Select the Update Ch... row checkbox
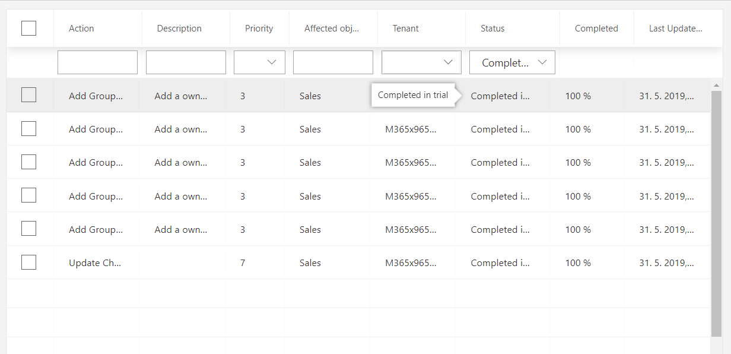Screen dimensions: 731x354 (x=28, y=263)
